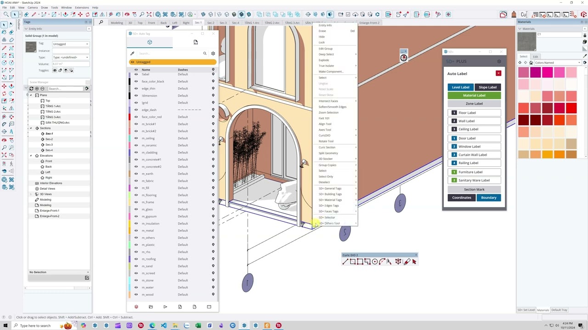Screen dimensions: 588x330
Task: Select the arrow Select tool in left toolbar
Action: click(4, 25)
